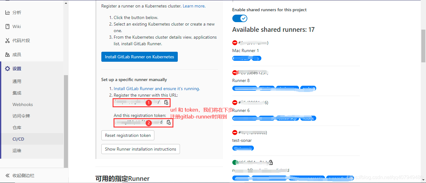Viewport: 426px width, 183px height.
Task: Click the nodejs tag on Runner 8
Action: tap(308, 88)
